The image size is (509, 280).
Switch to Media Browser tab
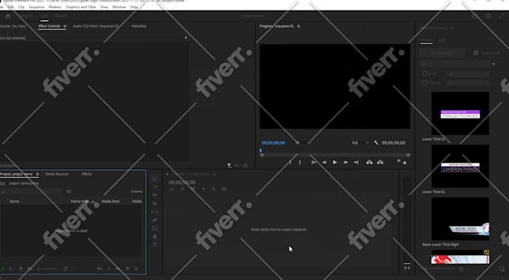57,174
